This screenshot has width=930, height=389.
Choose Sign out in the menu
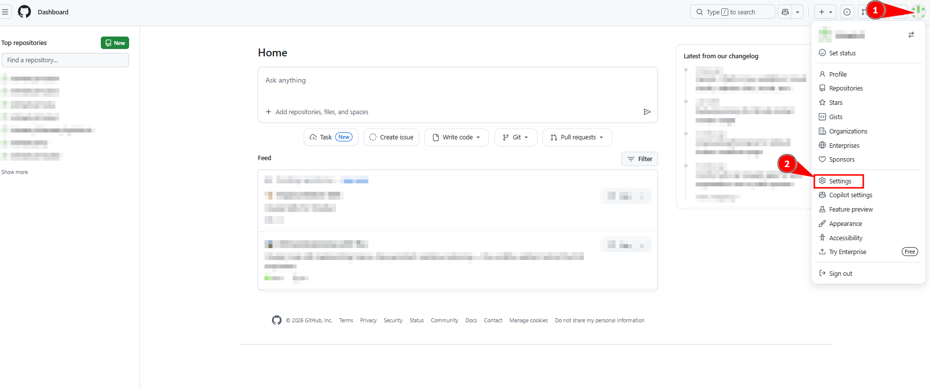coord(841,273)
